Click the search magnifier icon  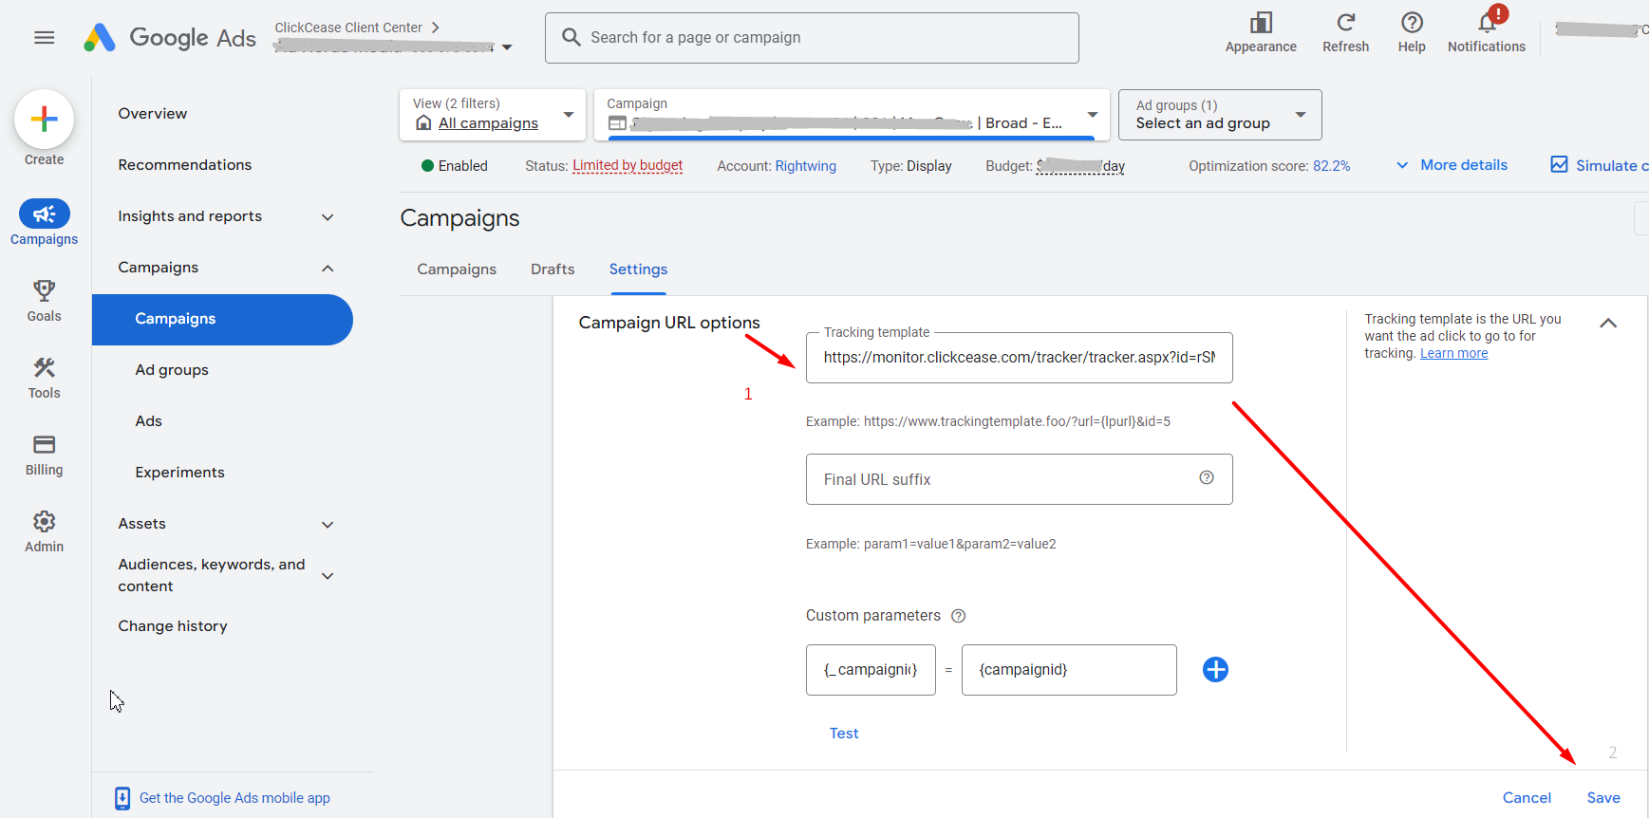(572, 37)
